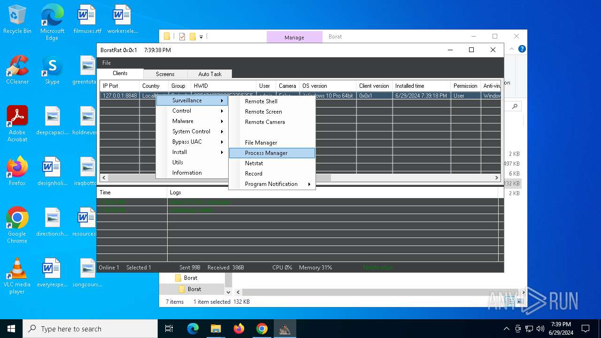The height and width of the screenshot is (338, 601).
Task: Expand the System Control submenu
Action: tap(192, 131)
